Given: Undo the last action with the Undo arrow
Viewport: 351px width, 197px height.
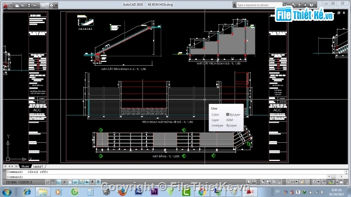Looking at the screenshot, I should [x=35, y=5].
